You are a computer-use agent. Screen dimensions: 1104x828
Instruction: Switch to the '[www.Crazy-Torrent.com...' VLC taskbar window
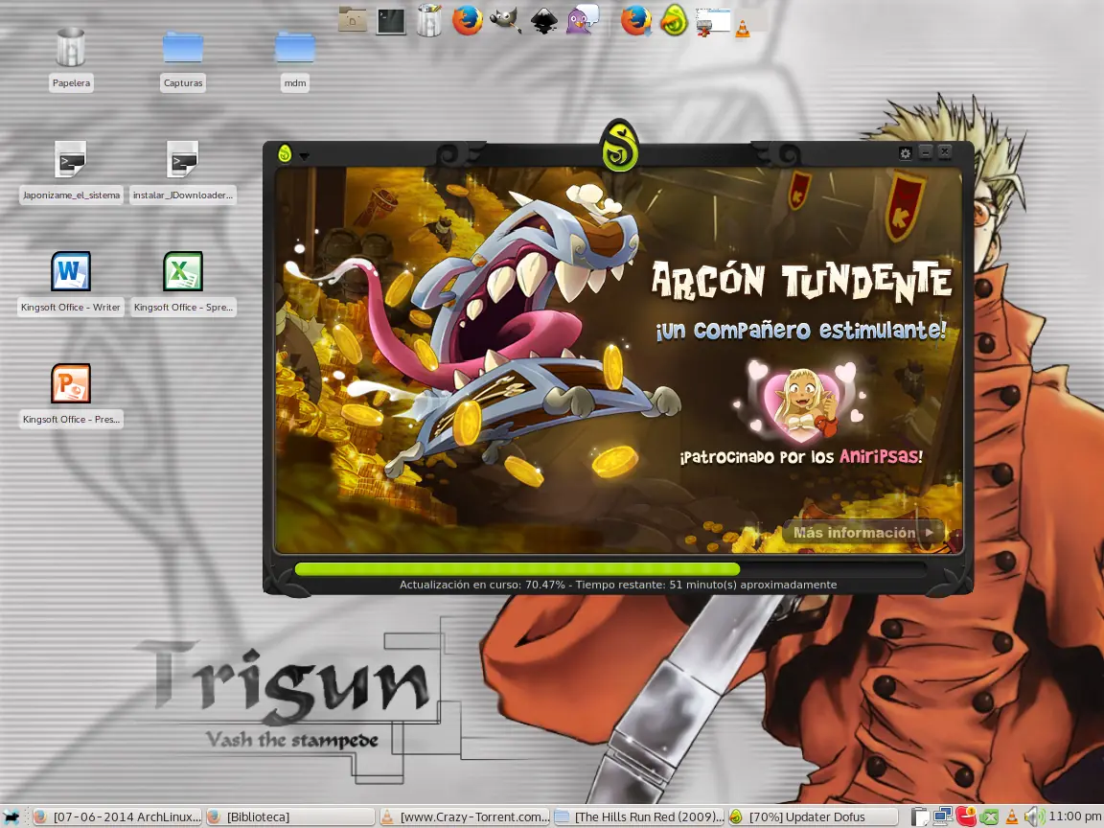(465, 816)
